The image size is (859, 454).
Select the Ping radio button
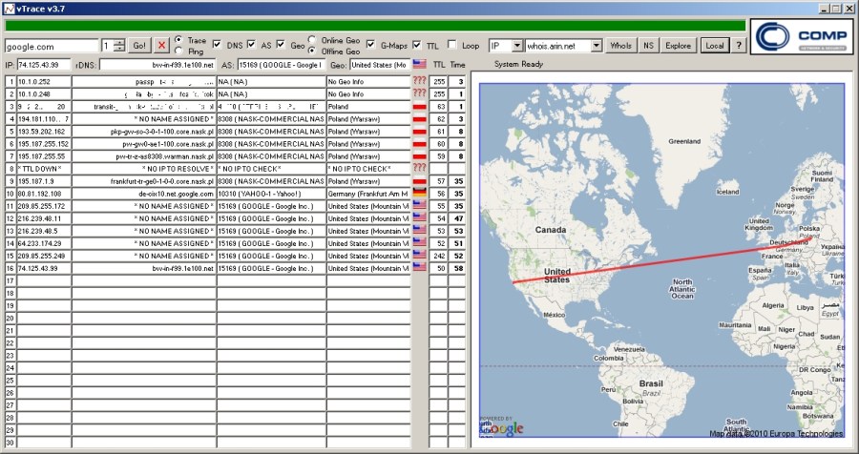click(178, 51)
